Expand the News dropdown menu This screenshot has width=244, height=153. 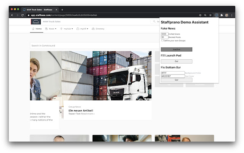(51, 29)
